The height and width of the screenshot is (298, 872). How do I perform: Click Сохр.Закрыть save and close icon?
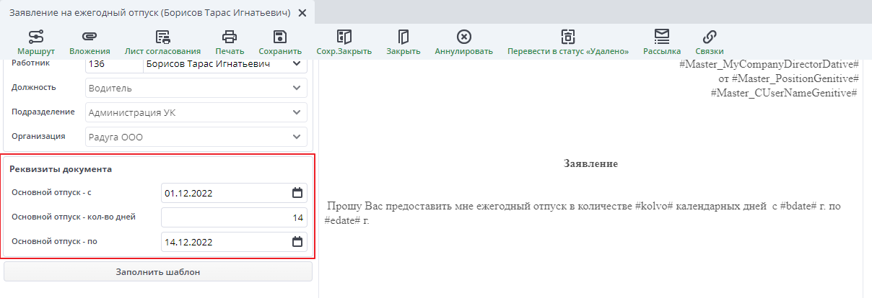[x=344, y=36]
